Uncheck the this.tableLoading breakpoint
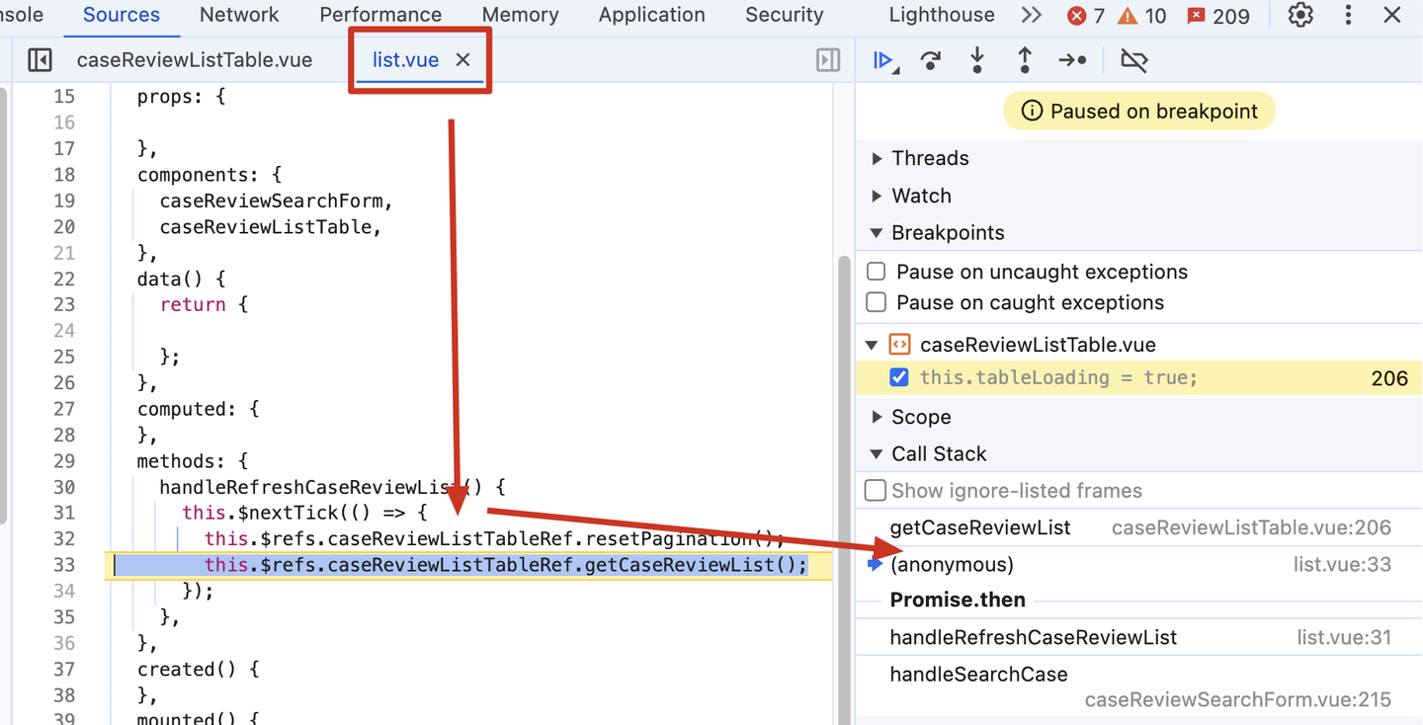 pos(899,377)
